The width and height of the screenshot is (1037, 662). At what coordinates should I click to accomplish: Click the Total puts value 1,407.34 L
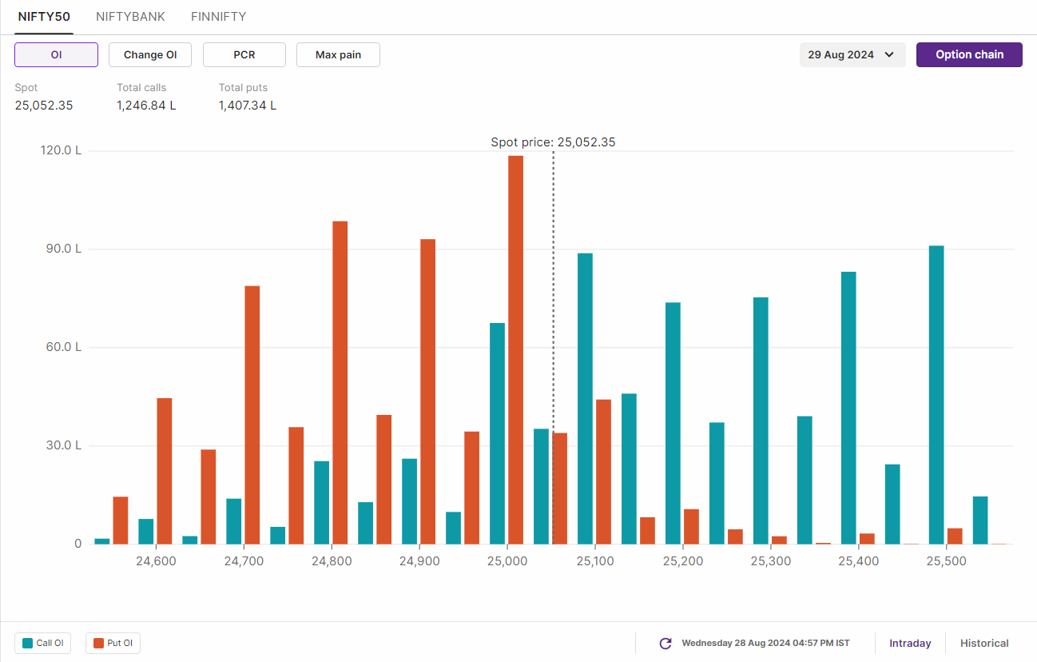click(248, 105)
